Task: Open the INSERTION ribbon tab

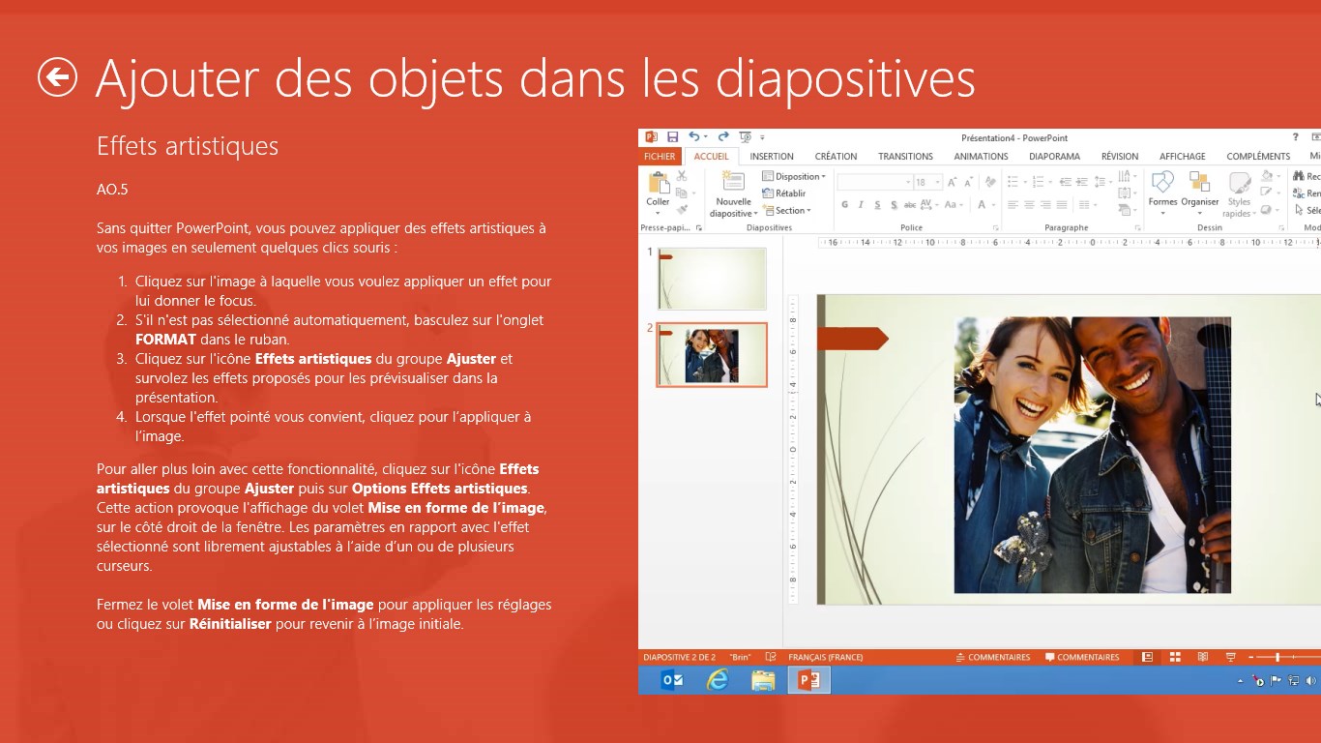Action: point(772,156)
